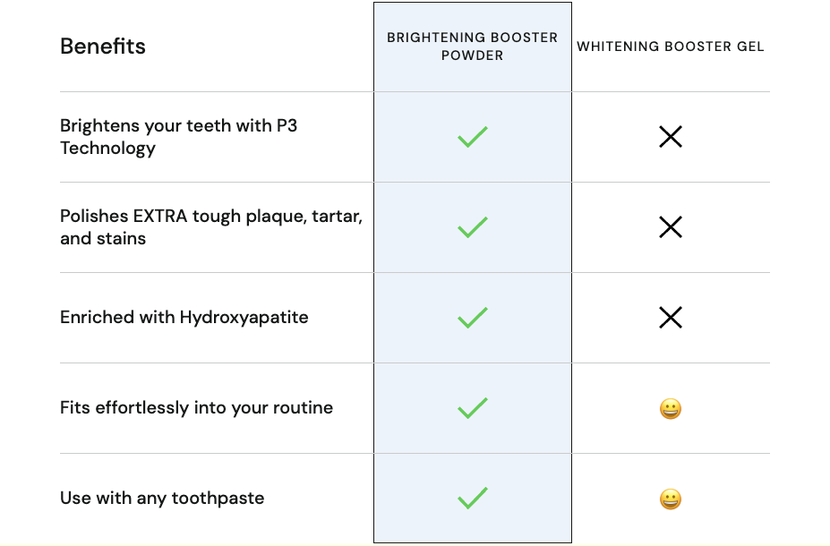Click 'Fits effortlessly into your routine' label

tap(196, 408)
